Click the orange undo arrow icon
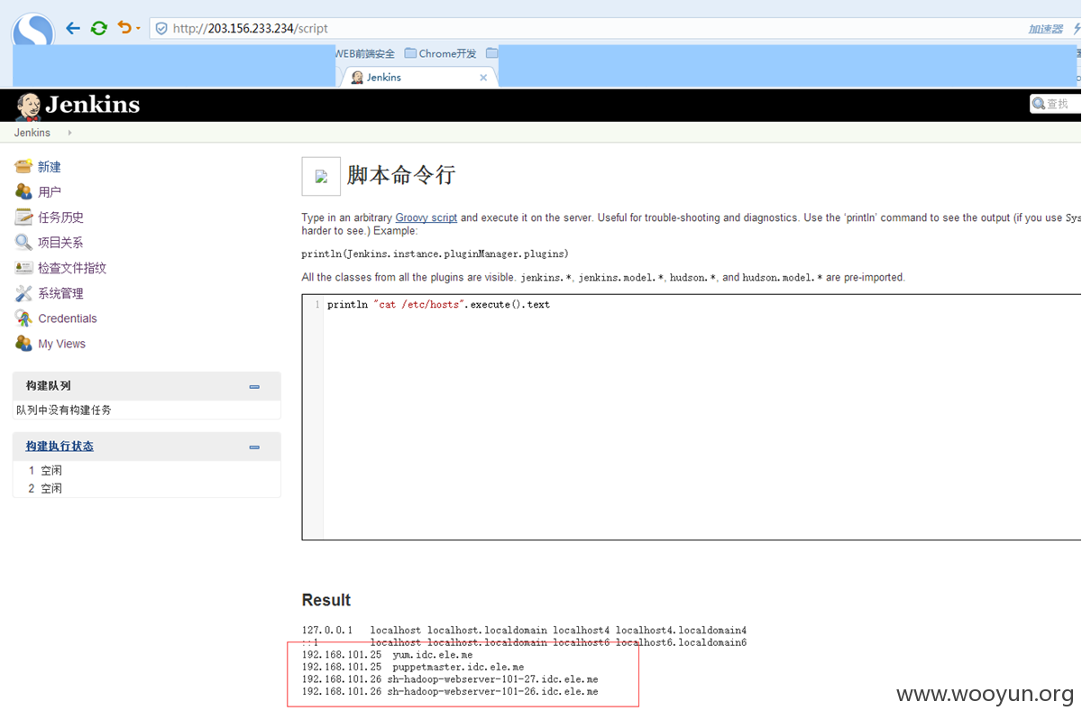Screen dimensions: 1082x720 124,28
